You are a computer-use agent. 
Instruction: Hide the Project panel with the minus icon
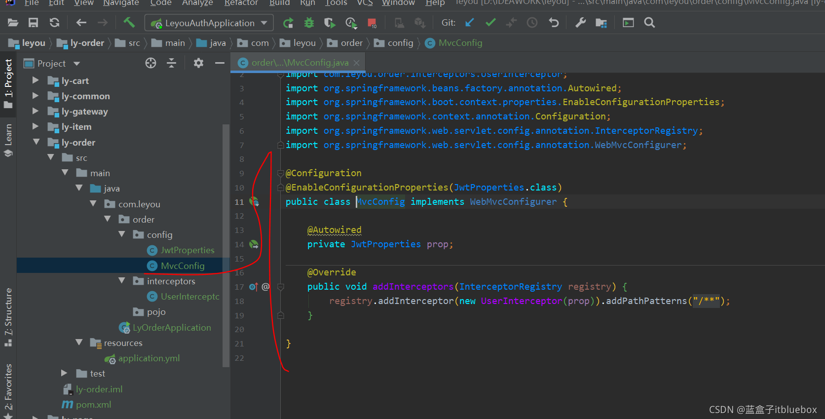[220, 63]
